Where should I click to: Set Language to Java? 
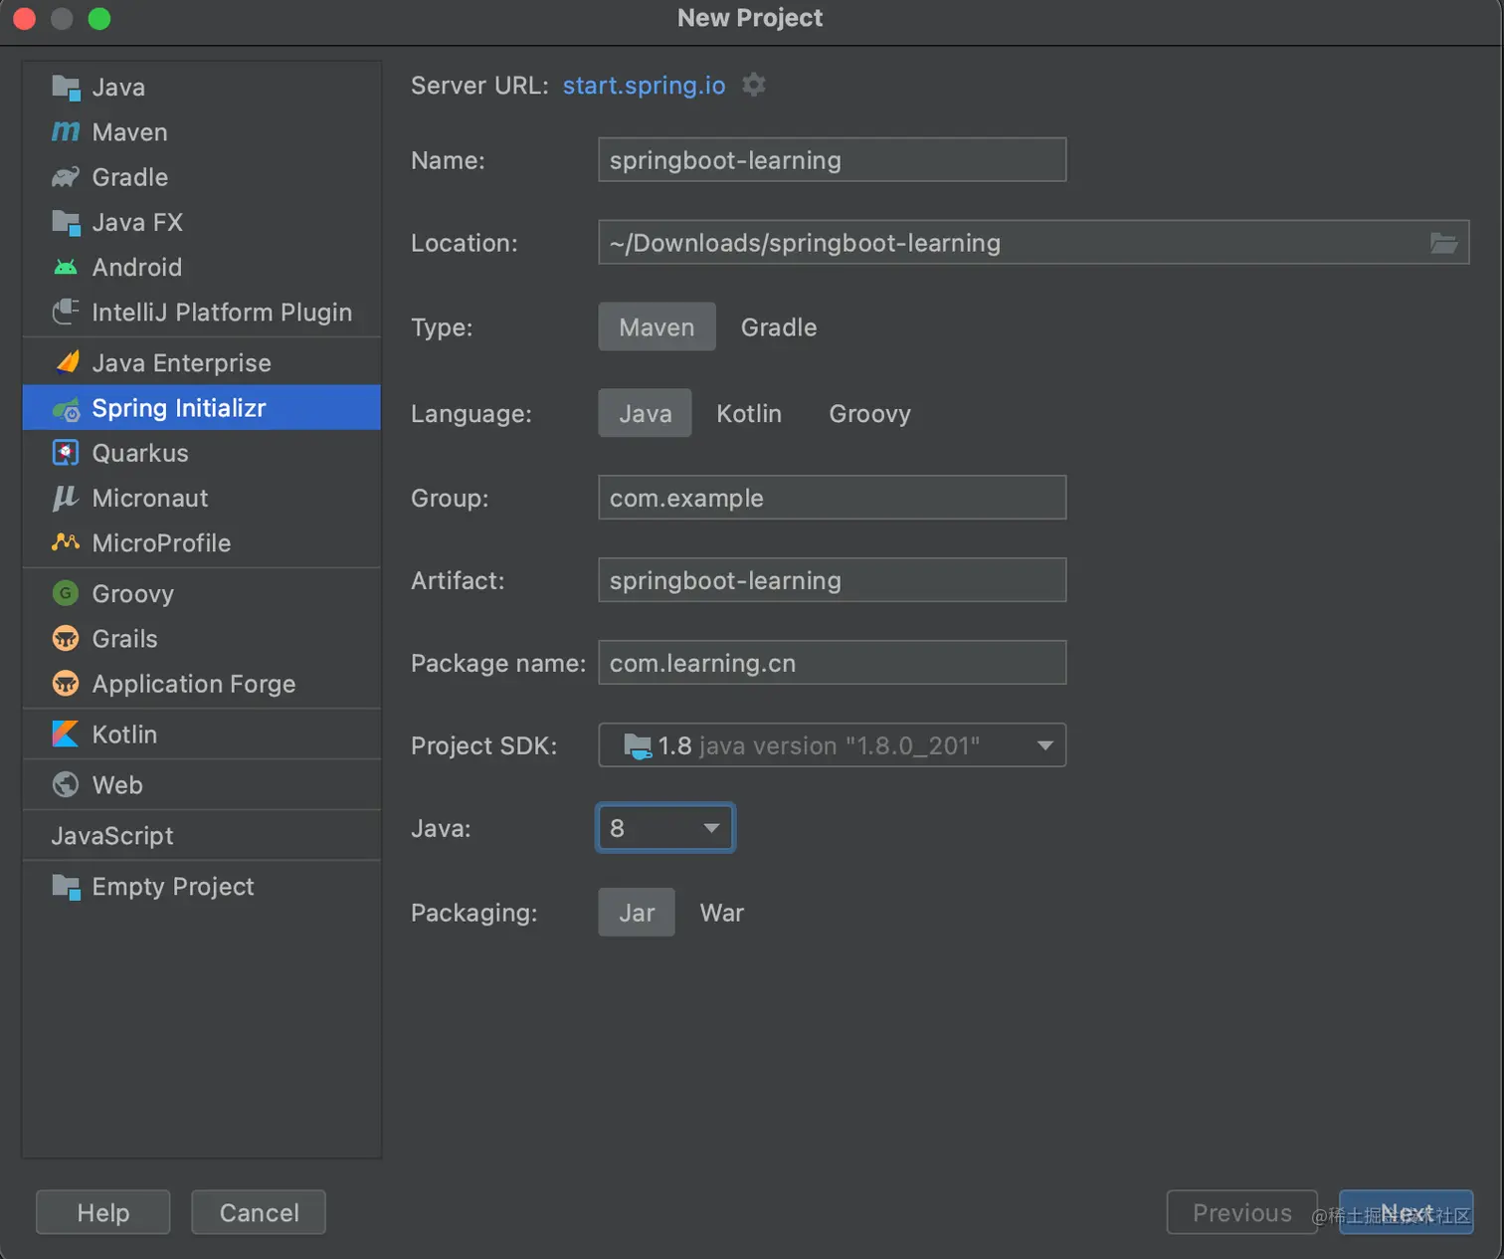coord(646,414)
